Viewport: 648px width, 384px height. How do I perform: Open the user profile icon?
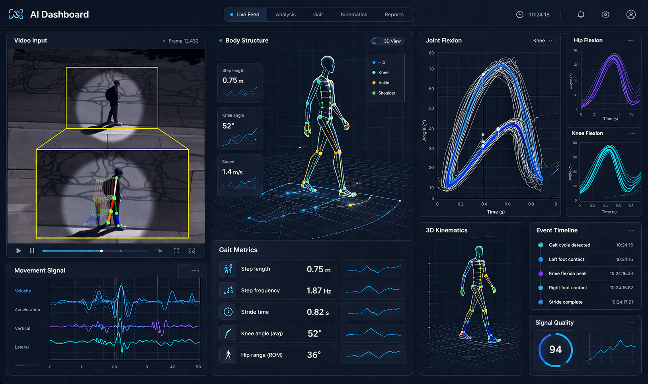631,15
